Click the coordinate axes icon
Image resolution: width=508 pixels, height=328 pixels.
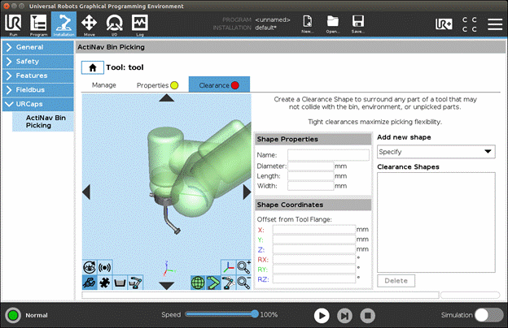229,267
